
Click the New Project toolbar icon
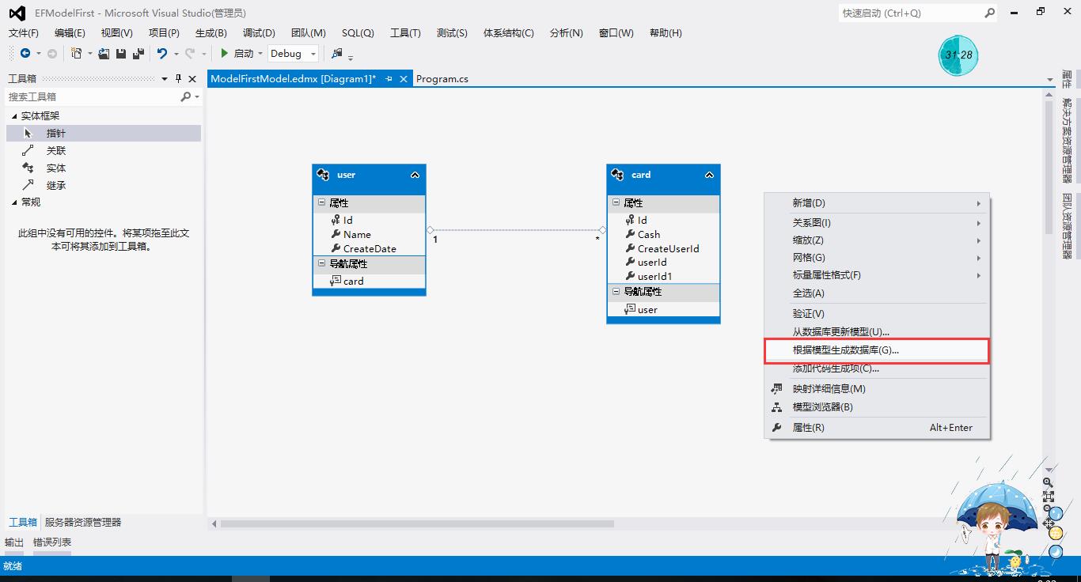coord(76,53)
